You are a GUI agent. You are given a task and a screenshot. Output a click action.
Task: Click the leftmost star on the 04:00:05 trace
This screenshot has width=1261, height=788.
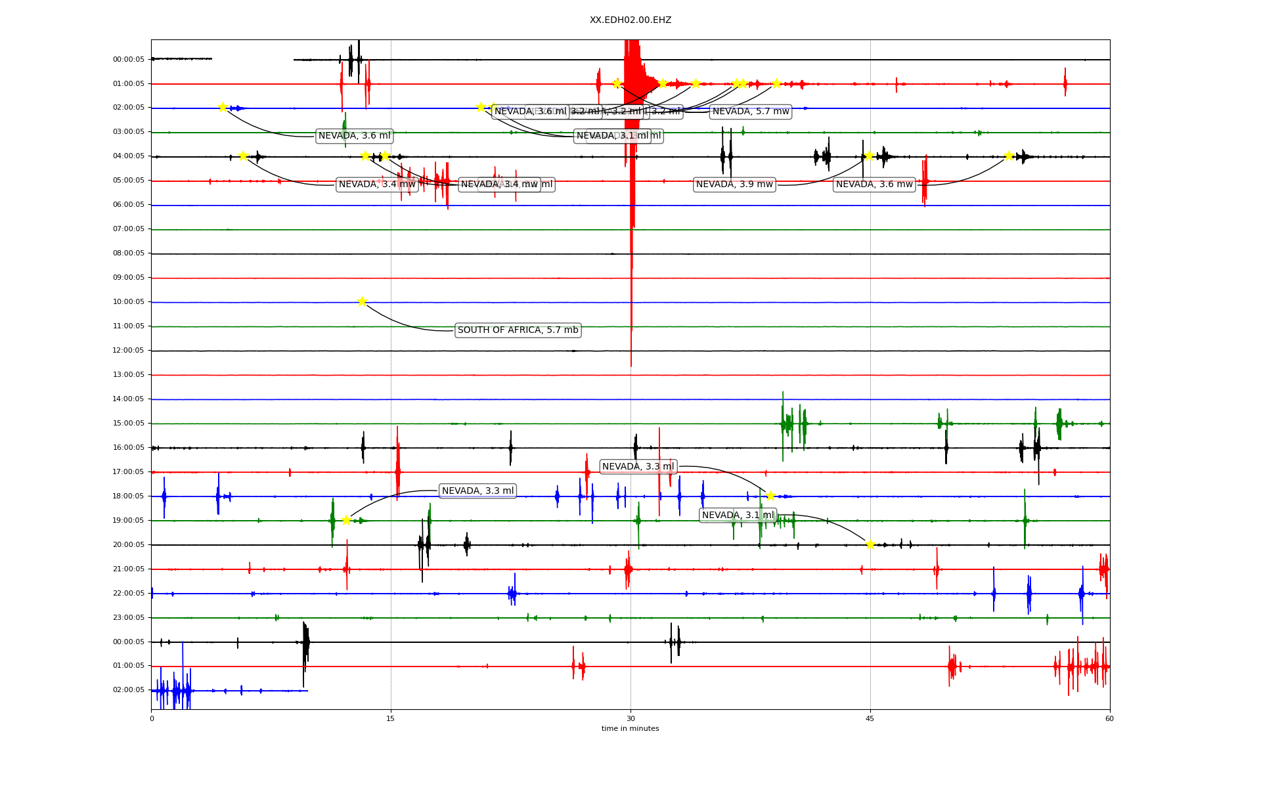(243, 156)
